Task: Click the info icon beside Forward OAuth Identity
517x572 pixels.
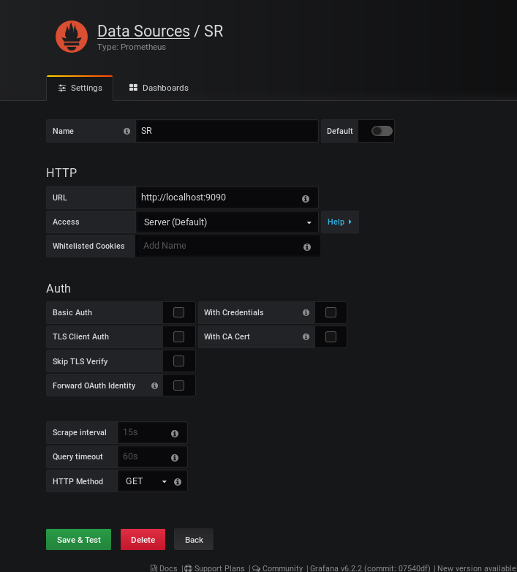Action: coord(154,385)
